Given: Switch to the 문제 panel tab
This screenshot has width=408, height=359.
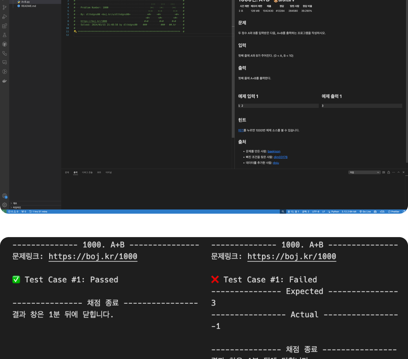Looking at the screenshot, I should [67, 173].
